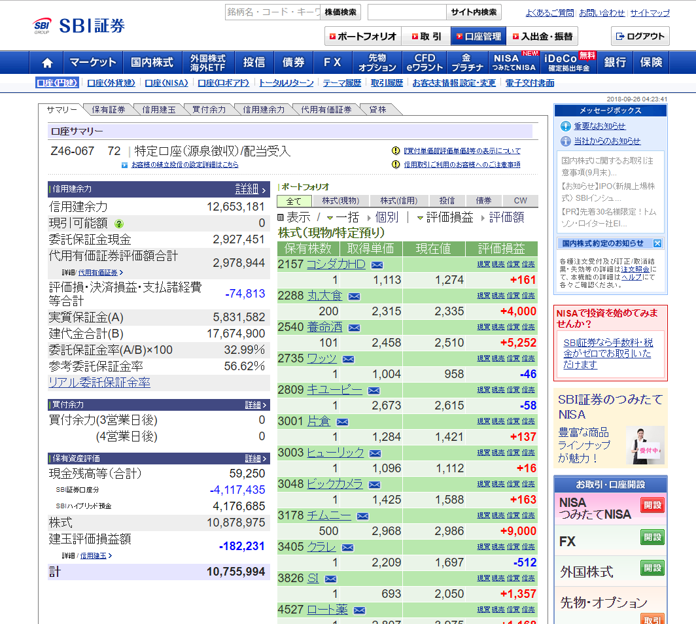Click the envelope icon next to SI
This screenshot has width=696, height=624.
click(x=330, y=579)
